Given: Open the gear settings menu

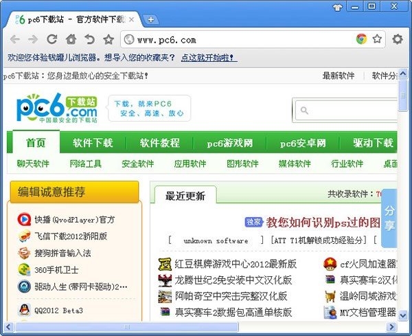Looking at the screenshot, I should point(397,39).
